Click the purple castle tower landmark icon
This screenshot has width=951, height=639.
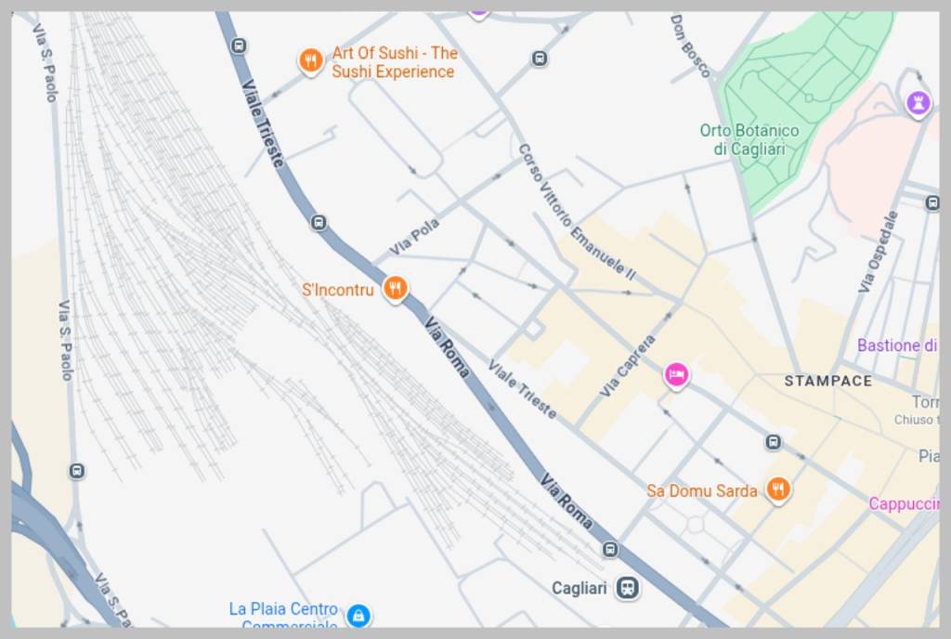(918, 102)
